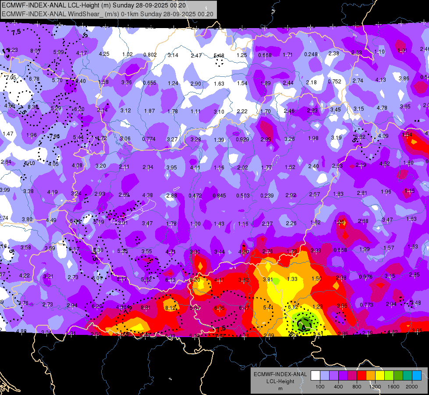The height and width of the screenshot is (395, 429).
Task: Click wind shear value 0.845
Action: click(219, 195)
